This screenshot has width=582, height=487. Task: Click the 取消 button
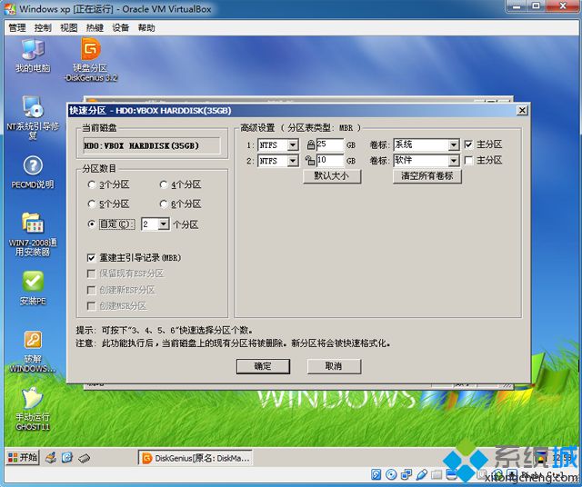coord(334,366)
